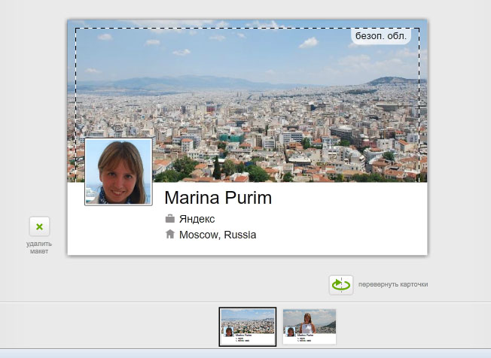Click the home icon beside Moscow, Russia
This screenshot has width=491, height=358.
click(170, 235)
